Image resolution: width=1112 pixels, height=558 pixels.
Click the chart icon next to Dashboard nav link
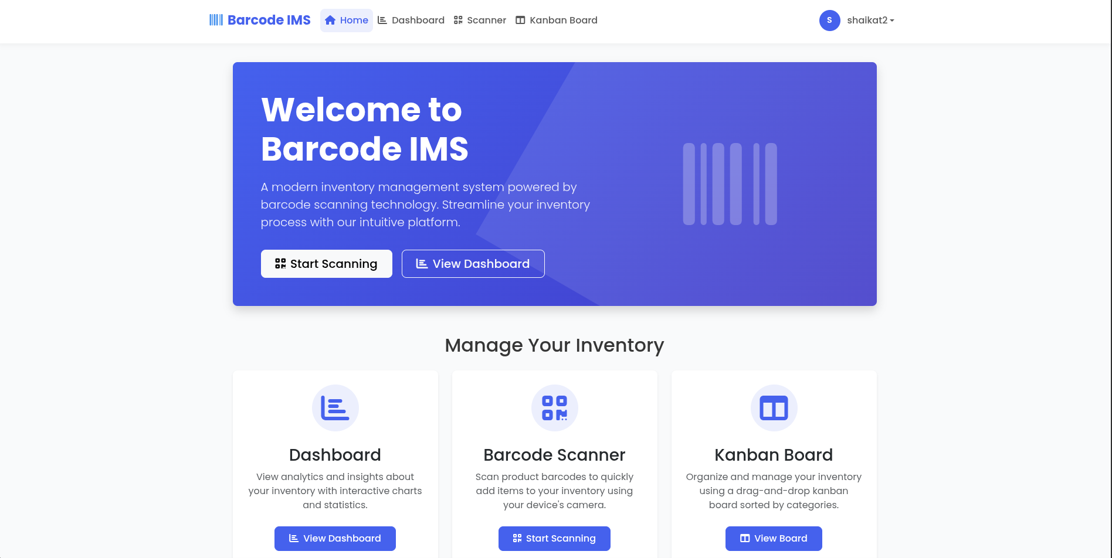(381, 19)
